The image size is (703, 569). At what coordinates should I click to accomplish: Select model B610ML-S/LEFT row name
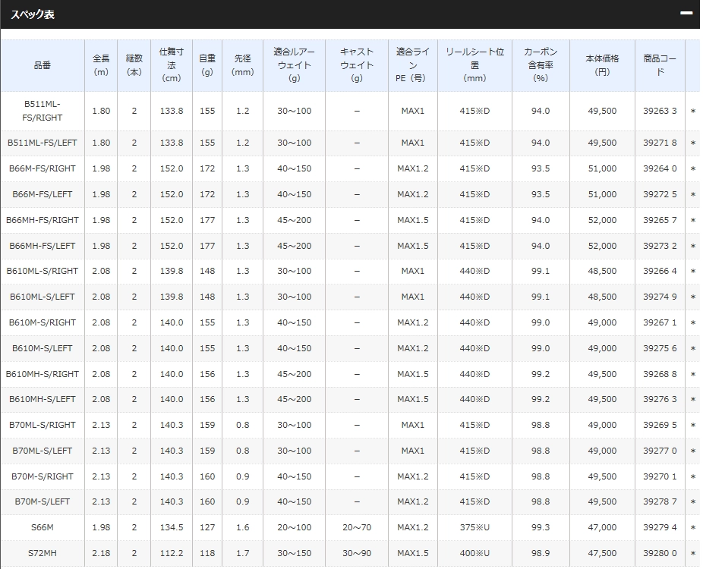point(43,297)
